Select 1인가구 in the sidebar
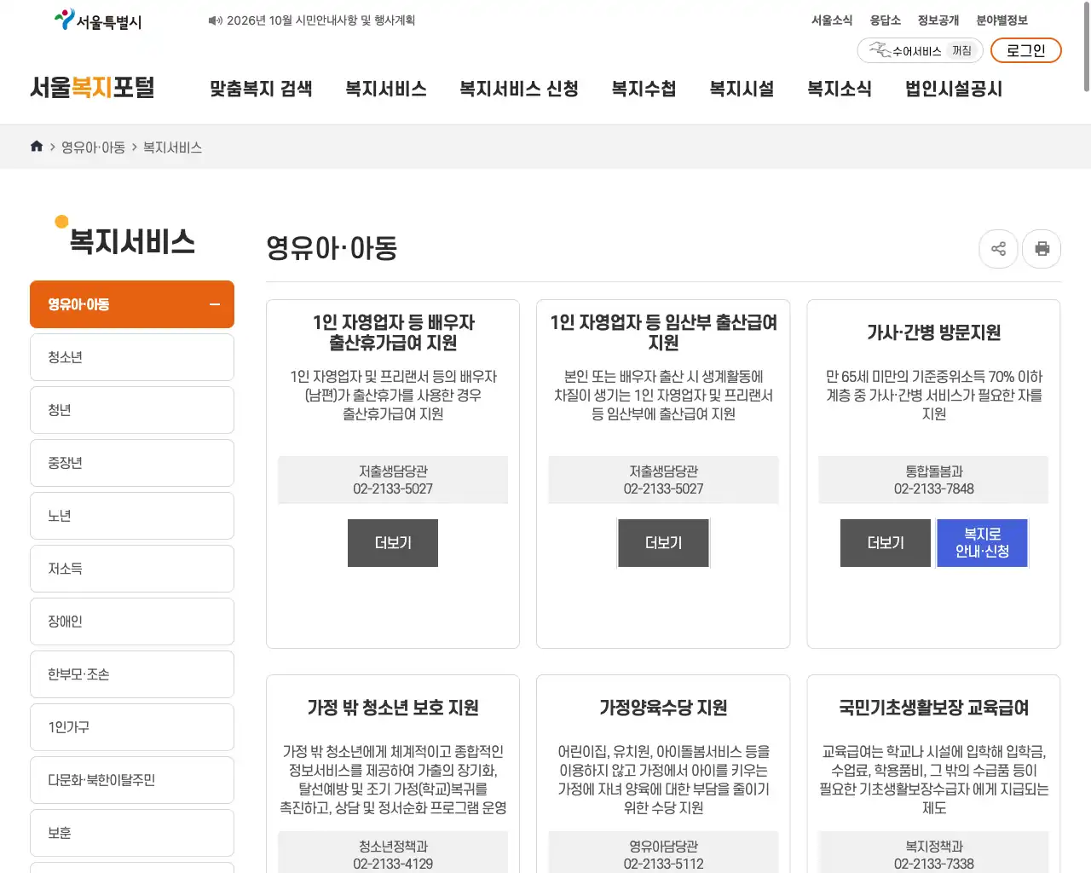Image resolution: width=1091 pixels, height=873 pixels. pos(132,727)
